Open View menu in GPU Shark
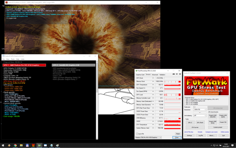The width and height of the screenshot is (236, 148). click(8, 59)
